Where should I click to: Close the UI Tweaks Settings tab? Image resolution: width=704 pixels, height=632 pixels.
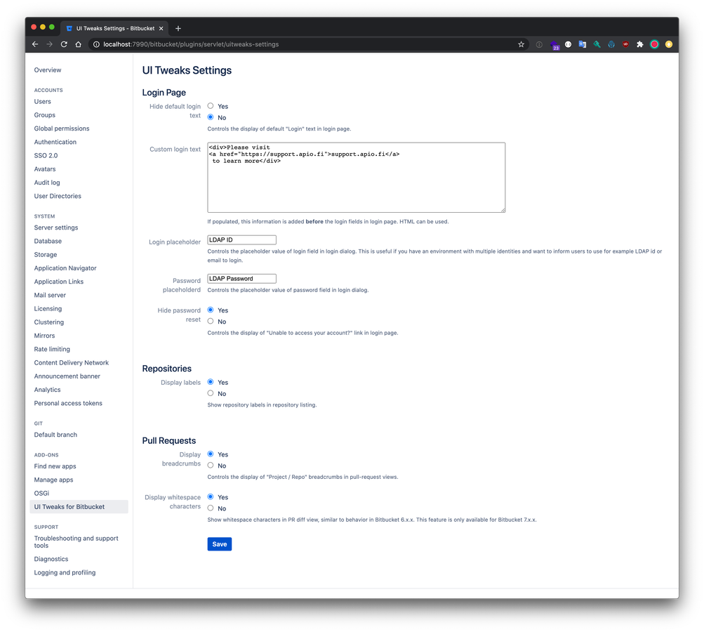[x=161, y=28]
